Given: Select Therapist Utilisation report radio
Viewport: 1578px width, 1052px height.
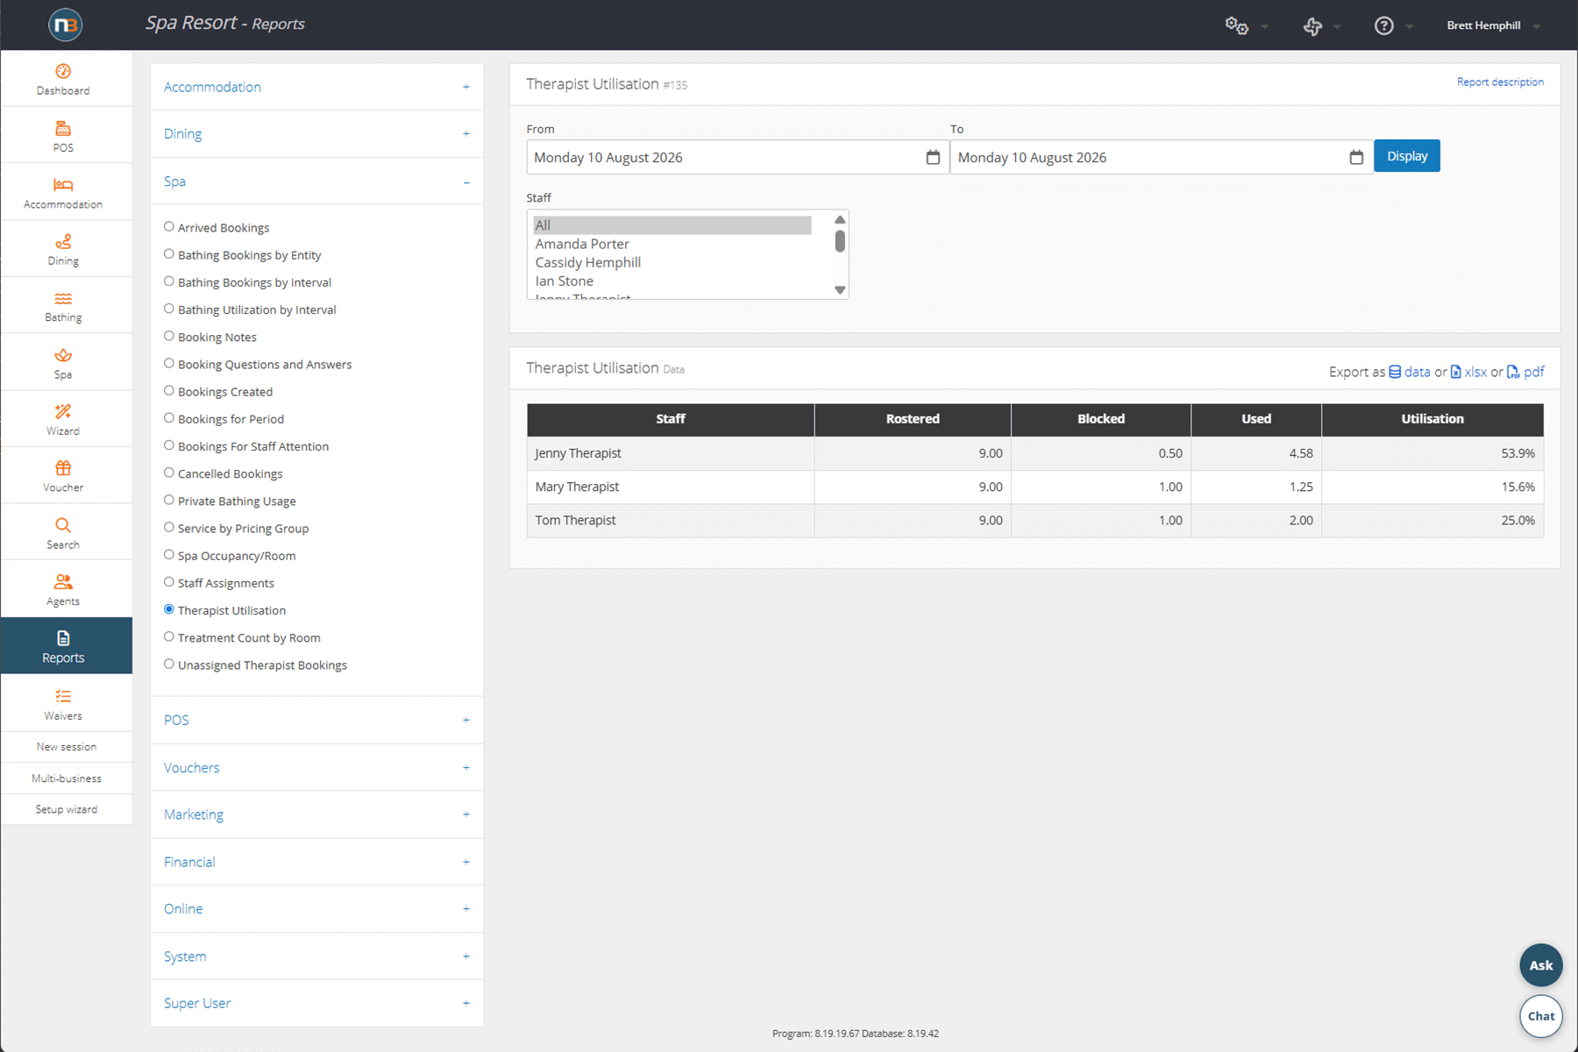Looking at the screenshot, I should (169, 609).
